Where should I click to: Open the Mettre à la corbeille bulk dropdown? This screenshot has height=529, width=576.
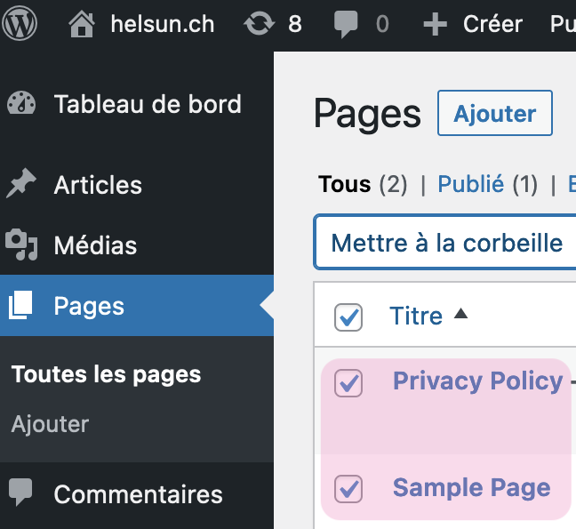445,243
